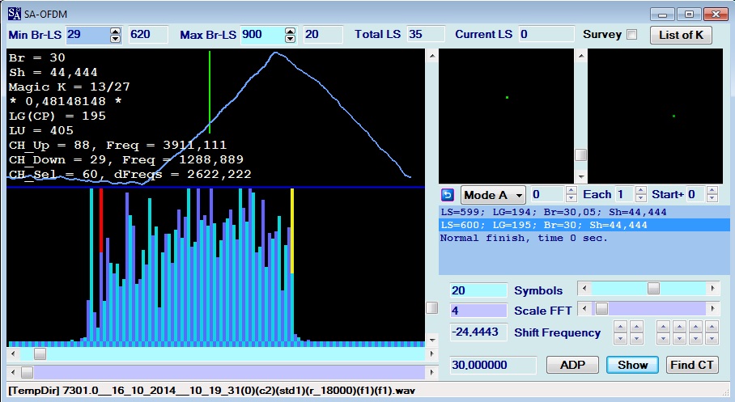Increase the Start+ value spinner

click(712, 191)
